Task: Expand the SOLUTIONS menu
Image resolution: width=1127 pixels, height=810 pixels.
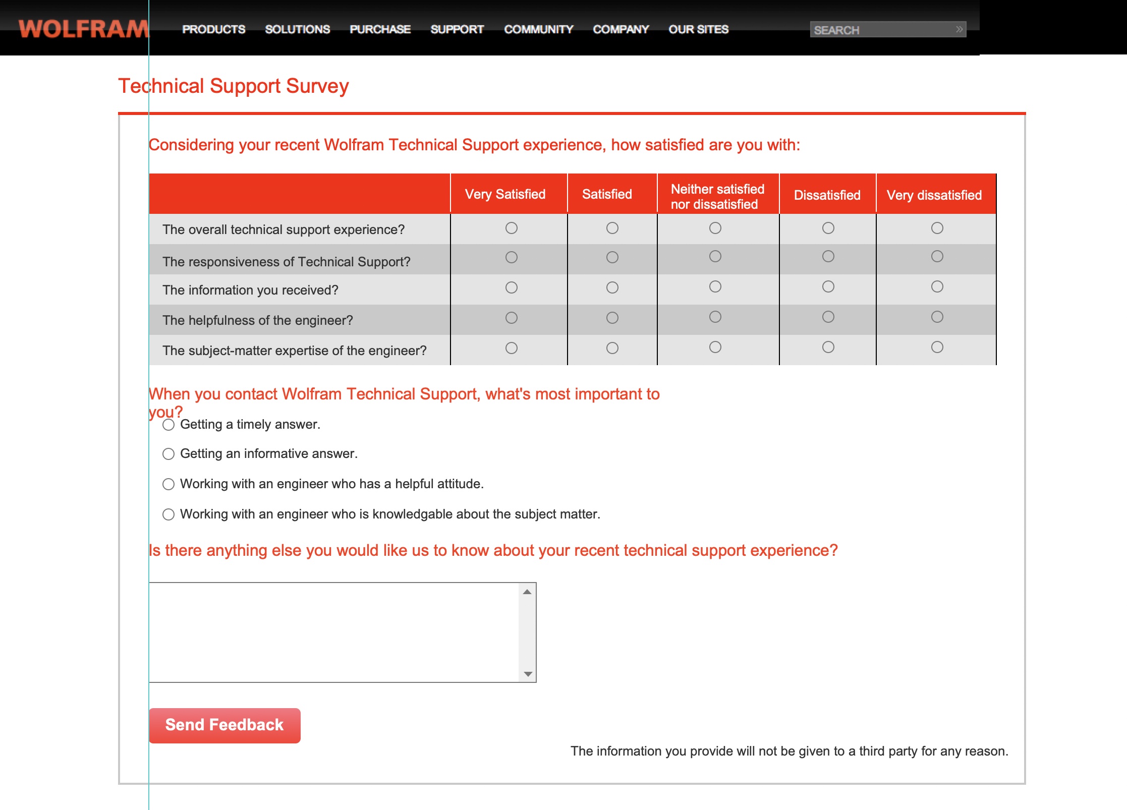Action: (298, 28)
